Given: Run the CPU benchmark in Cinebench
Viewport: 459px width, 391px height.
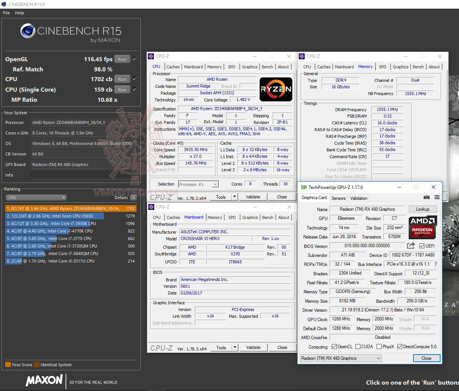Looking at the screenshot, I should tap(122, 79).
